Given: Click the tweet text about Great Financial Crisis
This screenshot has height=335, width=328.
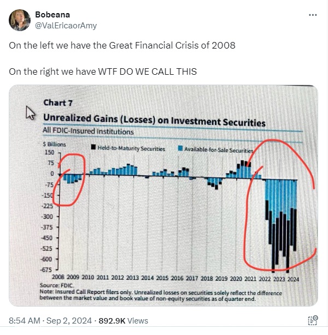Looking at the screenshot, I should (x=122, y=45).
